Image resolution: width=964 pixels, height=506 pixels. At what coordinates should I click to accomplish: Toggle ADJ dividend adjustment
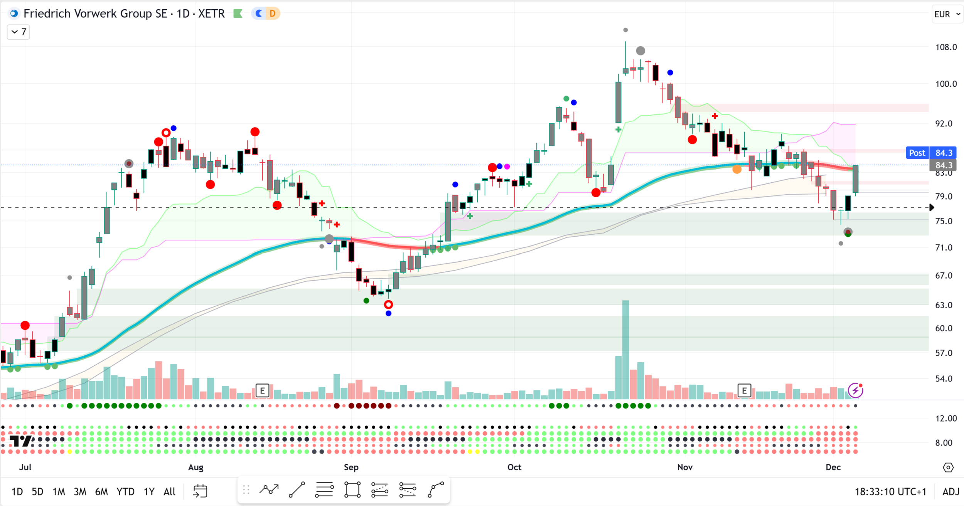pyautogui.click(x=951, y=492)
